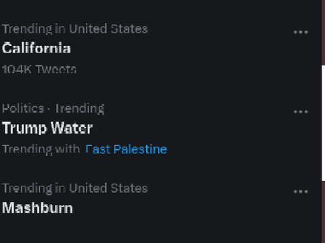Click the 'Trending with' text under Trump Water
Screen dimensions: 325x243
[x=41, y=149]
